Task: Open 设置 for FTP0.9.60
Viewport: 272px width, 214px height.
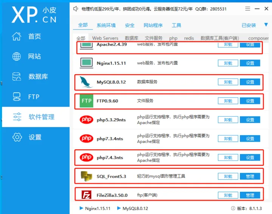Action: coord(250,101)
